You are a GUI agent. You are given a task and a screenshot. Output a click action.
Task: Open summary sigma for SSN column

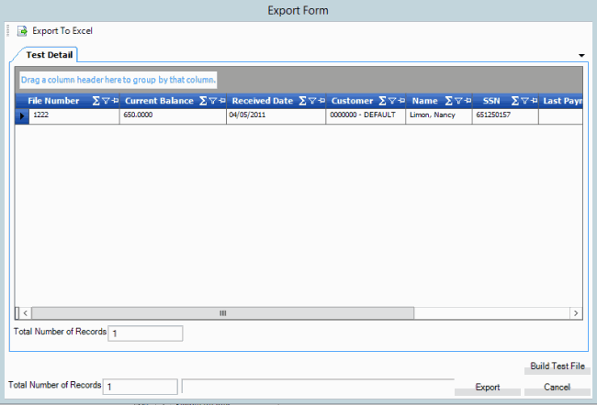point(514,101)
